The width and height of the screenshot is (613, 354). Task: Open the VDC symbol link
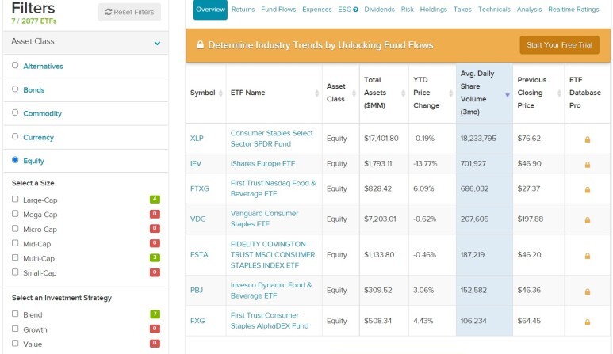click(197, 219)
